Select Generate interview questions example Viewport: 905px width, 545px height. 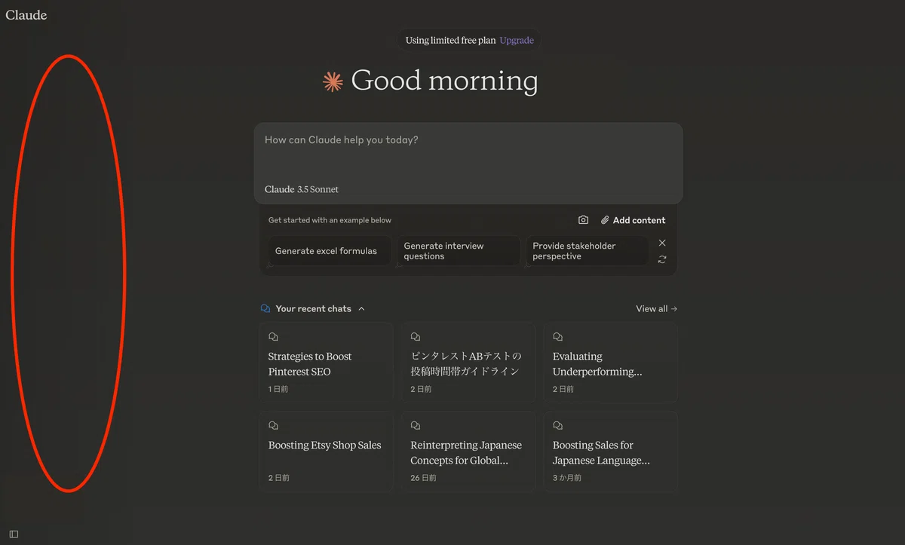[459, 251]
